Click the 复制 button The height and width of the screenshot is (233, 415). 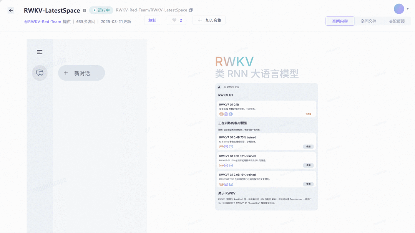152,20
